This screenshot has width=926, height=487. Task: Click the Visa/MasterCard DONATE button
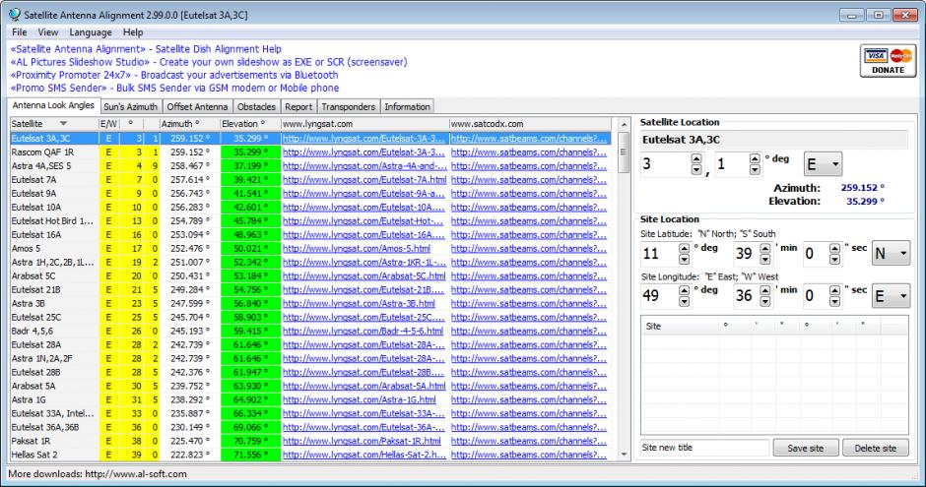point(888,61)
